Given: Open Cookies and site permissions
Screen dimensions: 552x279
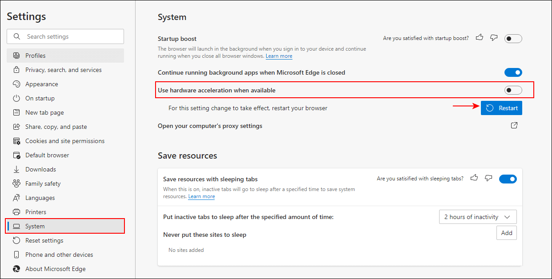Looking at the screenshot, I should coord(65,141).
